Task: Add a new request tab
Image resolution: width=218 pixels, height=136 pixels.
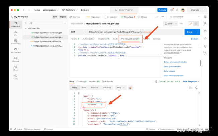Action: (x=157, y=17)
